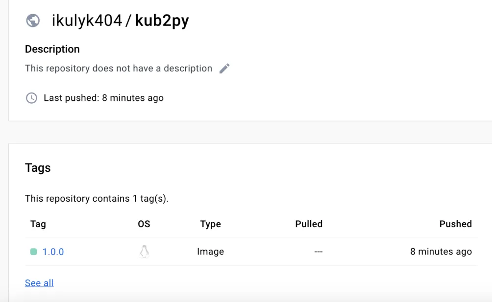The image size is (492, 302).
Task: Click the green status dot beside 1.0.0
Action: coord(33,252)
